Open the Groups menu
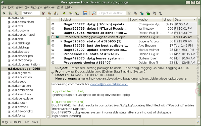 click(36, 7)
